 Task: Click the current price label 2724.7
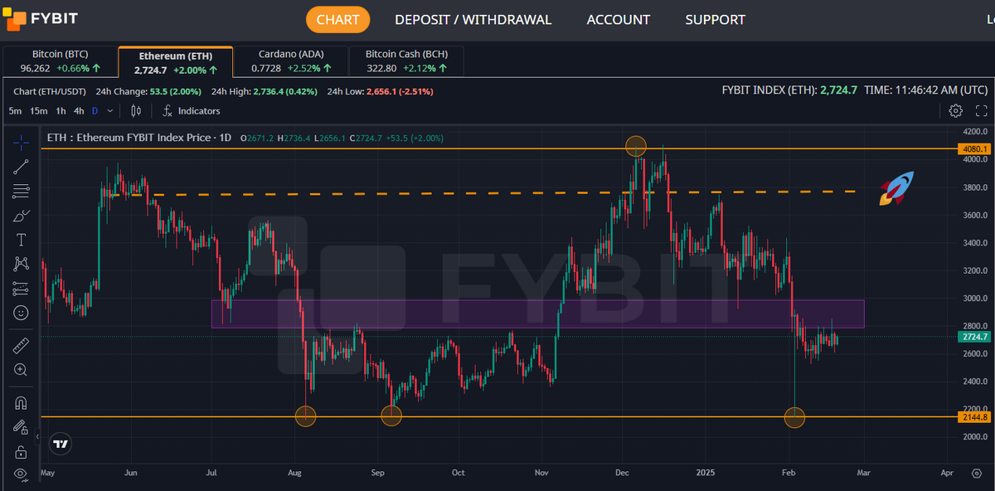pyautogui.click(x=974, y=337)
